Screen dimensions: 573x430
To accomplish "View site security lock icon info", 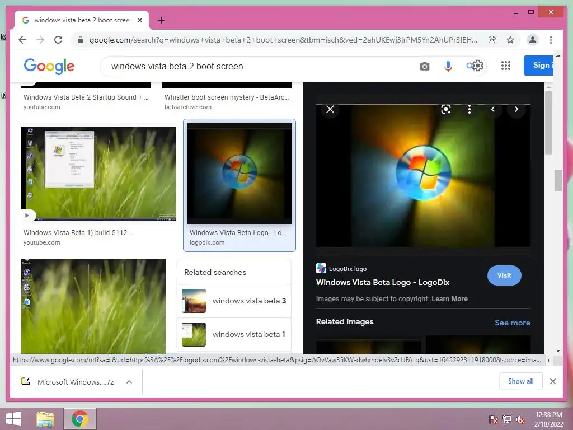I will pyautogui.click(x=81, y=40).
